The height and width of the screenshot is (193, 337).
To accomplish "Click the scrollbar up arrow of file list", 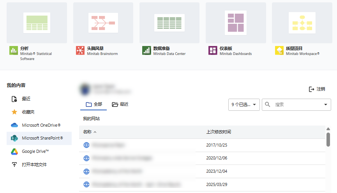I will (328, 129).
